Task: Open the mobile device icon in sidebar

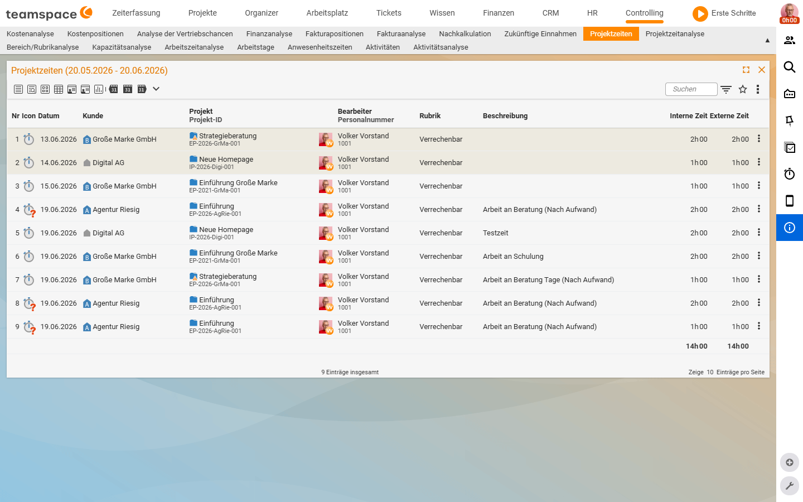Action: pos(790,201)
